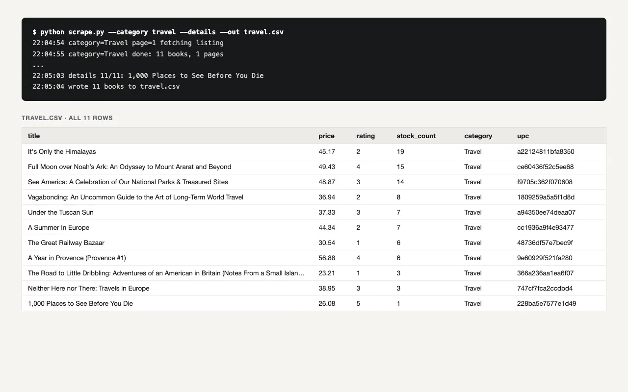Click the upc ce60436f52c5ee68

click(x=546, y=167)
